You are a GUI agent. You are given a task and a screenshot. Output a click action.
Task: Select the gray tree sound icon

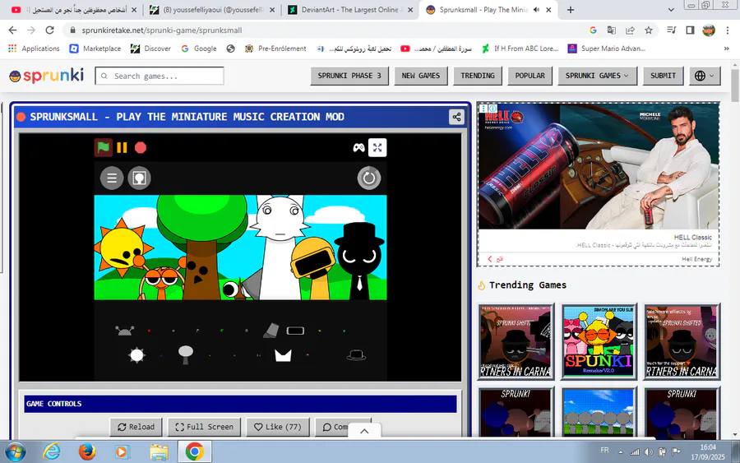click(186, 354)
